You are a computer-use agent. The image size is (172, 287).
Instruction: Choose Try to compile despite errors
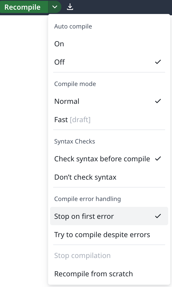point(102,234)
